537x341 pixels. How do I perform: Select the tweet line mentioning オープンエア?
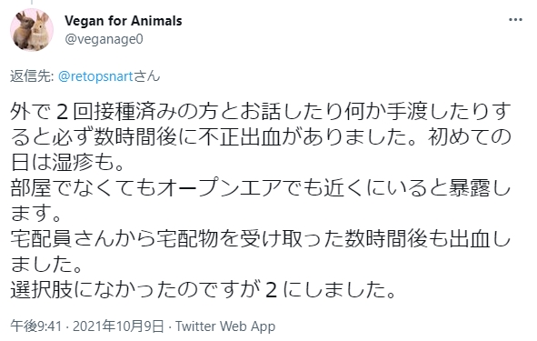click(261, 188)
